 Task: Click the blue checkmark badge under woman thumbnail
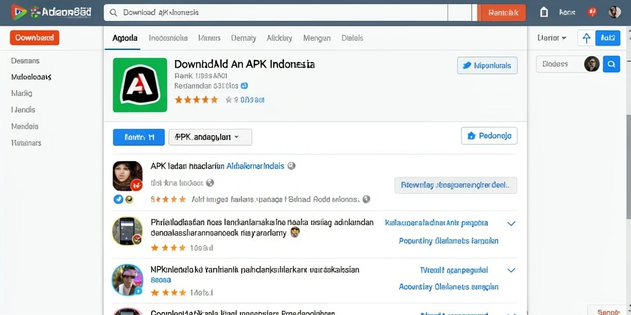click(118, 199)
